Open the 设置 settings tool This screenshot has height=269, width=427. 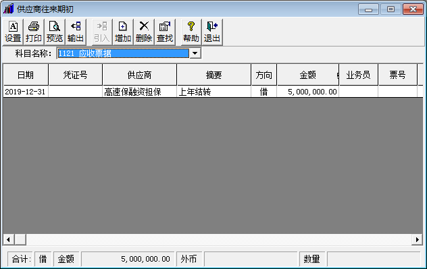pos(13,32)
